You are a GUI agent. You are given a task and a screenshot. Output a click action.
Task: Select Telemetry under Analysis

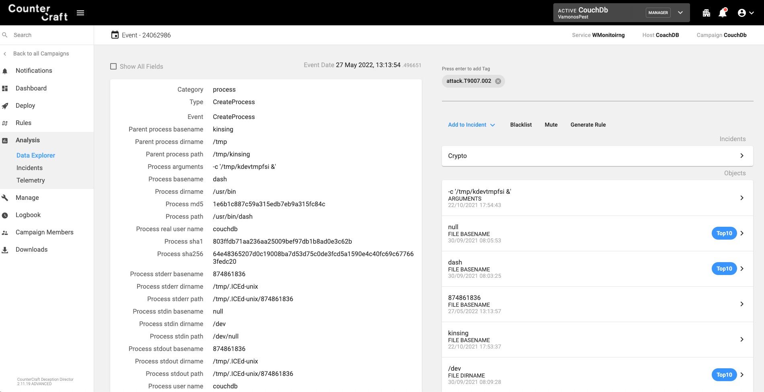31,180
